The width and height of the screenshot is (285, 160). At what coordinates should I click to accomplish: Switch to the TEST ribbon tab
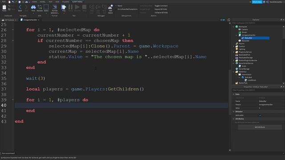point(50,2)
